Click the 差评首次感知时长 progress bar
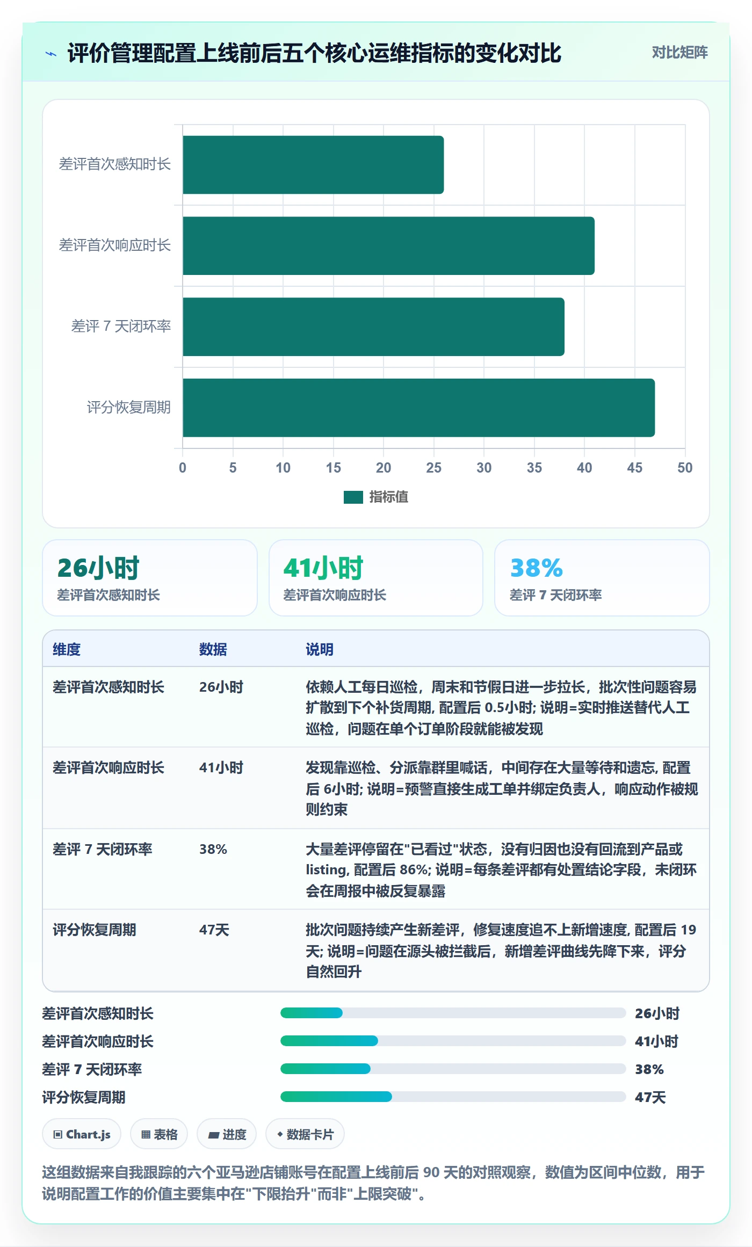Screen dimensions: 752x1247 pyautogui.click(x=453, y=1013)
